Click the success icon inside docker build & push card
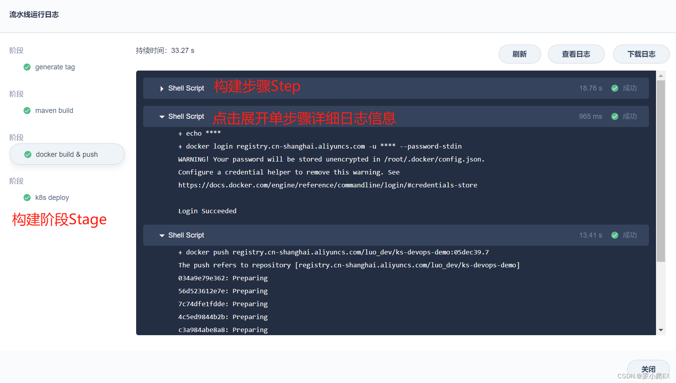The image size is (676, 383). click(27, 154)
